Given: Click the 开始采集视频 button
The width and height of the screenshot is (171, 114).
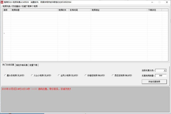Looking at the screenshot, I should (x=154, y=82).
